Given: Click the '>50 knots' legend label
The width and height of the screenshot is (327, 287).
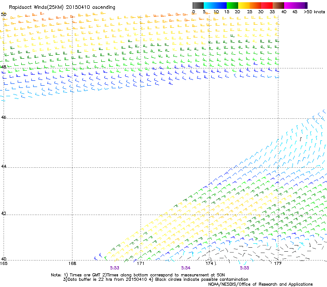Looking at the screenshot, I should (314, 12).
